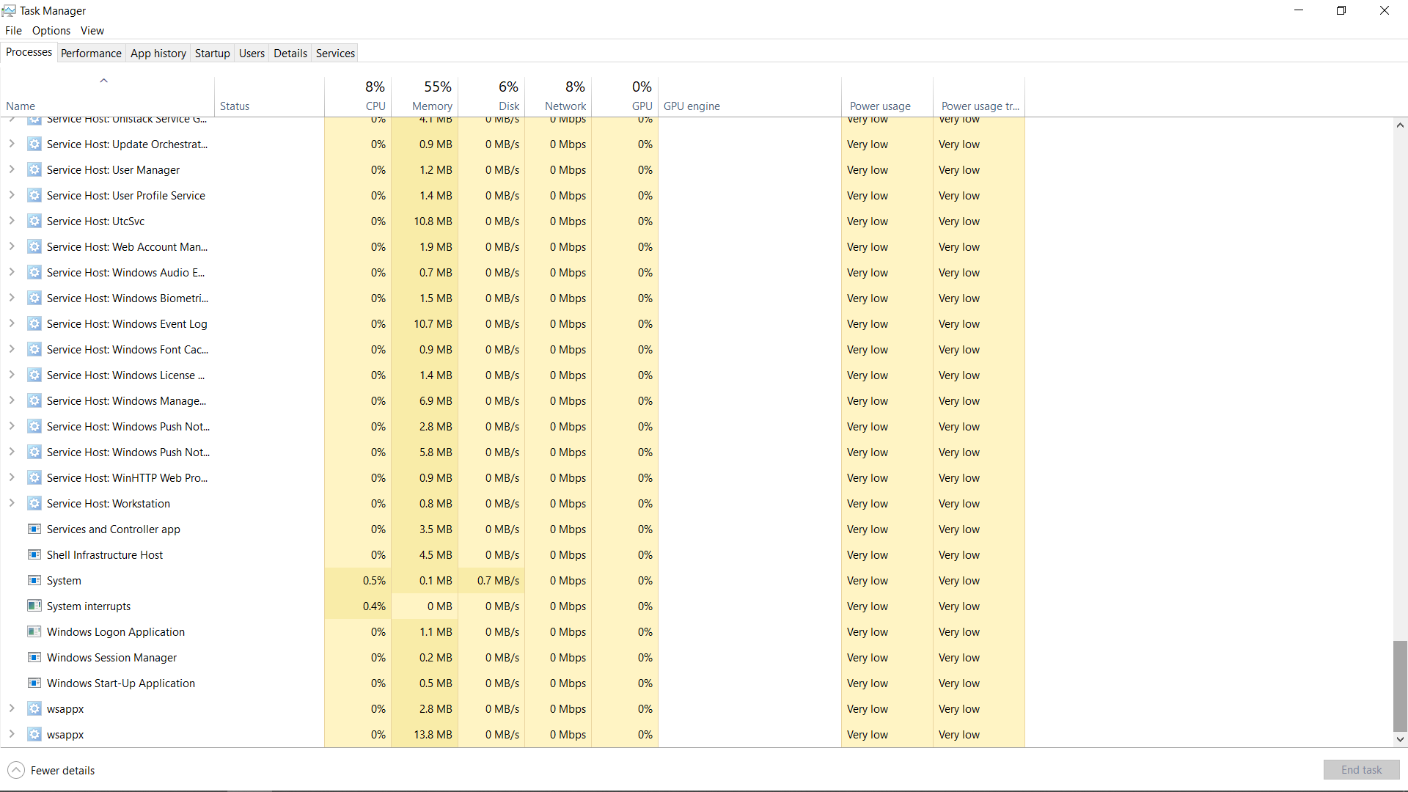The image size is (1408, 792).
Task: Click the System process icon
Action: coord(34,580)
